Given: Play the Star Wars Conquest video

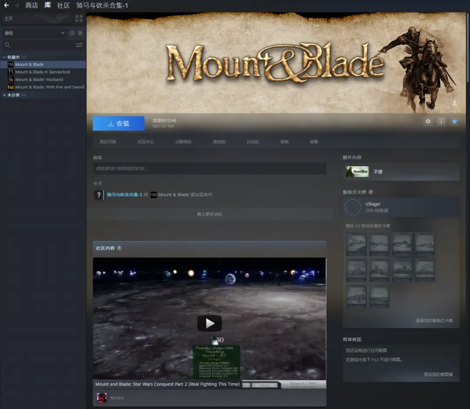Looking at the screenshot, I should click(x=209, y=323).
